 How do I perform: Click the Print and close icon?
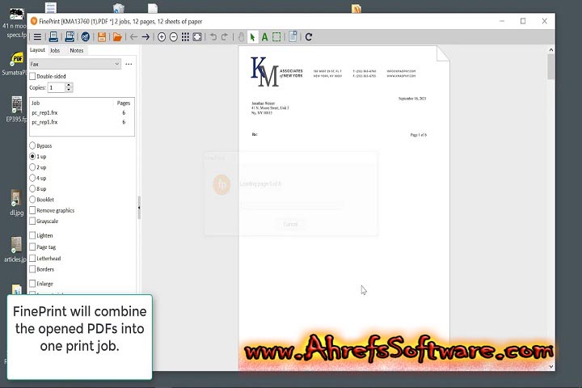pyautogui.click(x=70, y=36)
